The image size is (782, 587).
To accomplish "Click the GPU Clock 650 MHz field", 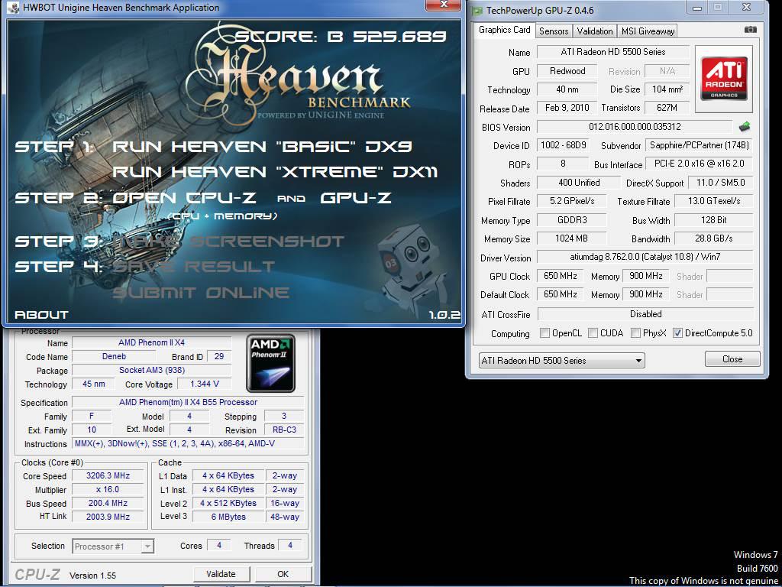I will [x=560, y=276].
